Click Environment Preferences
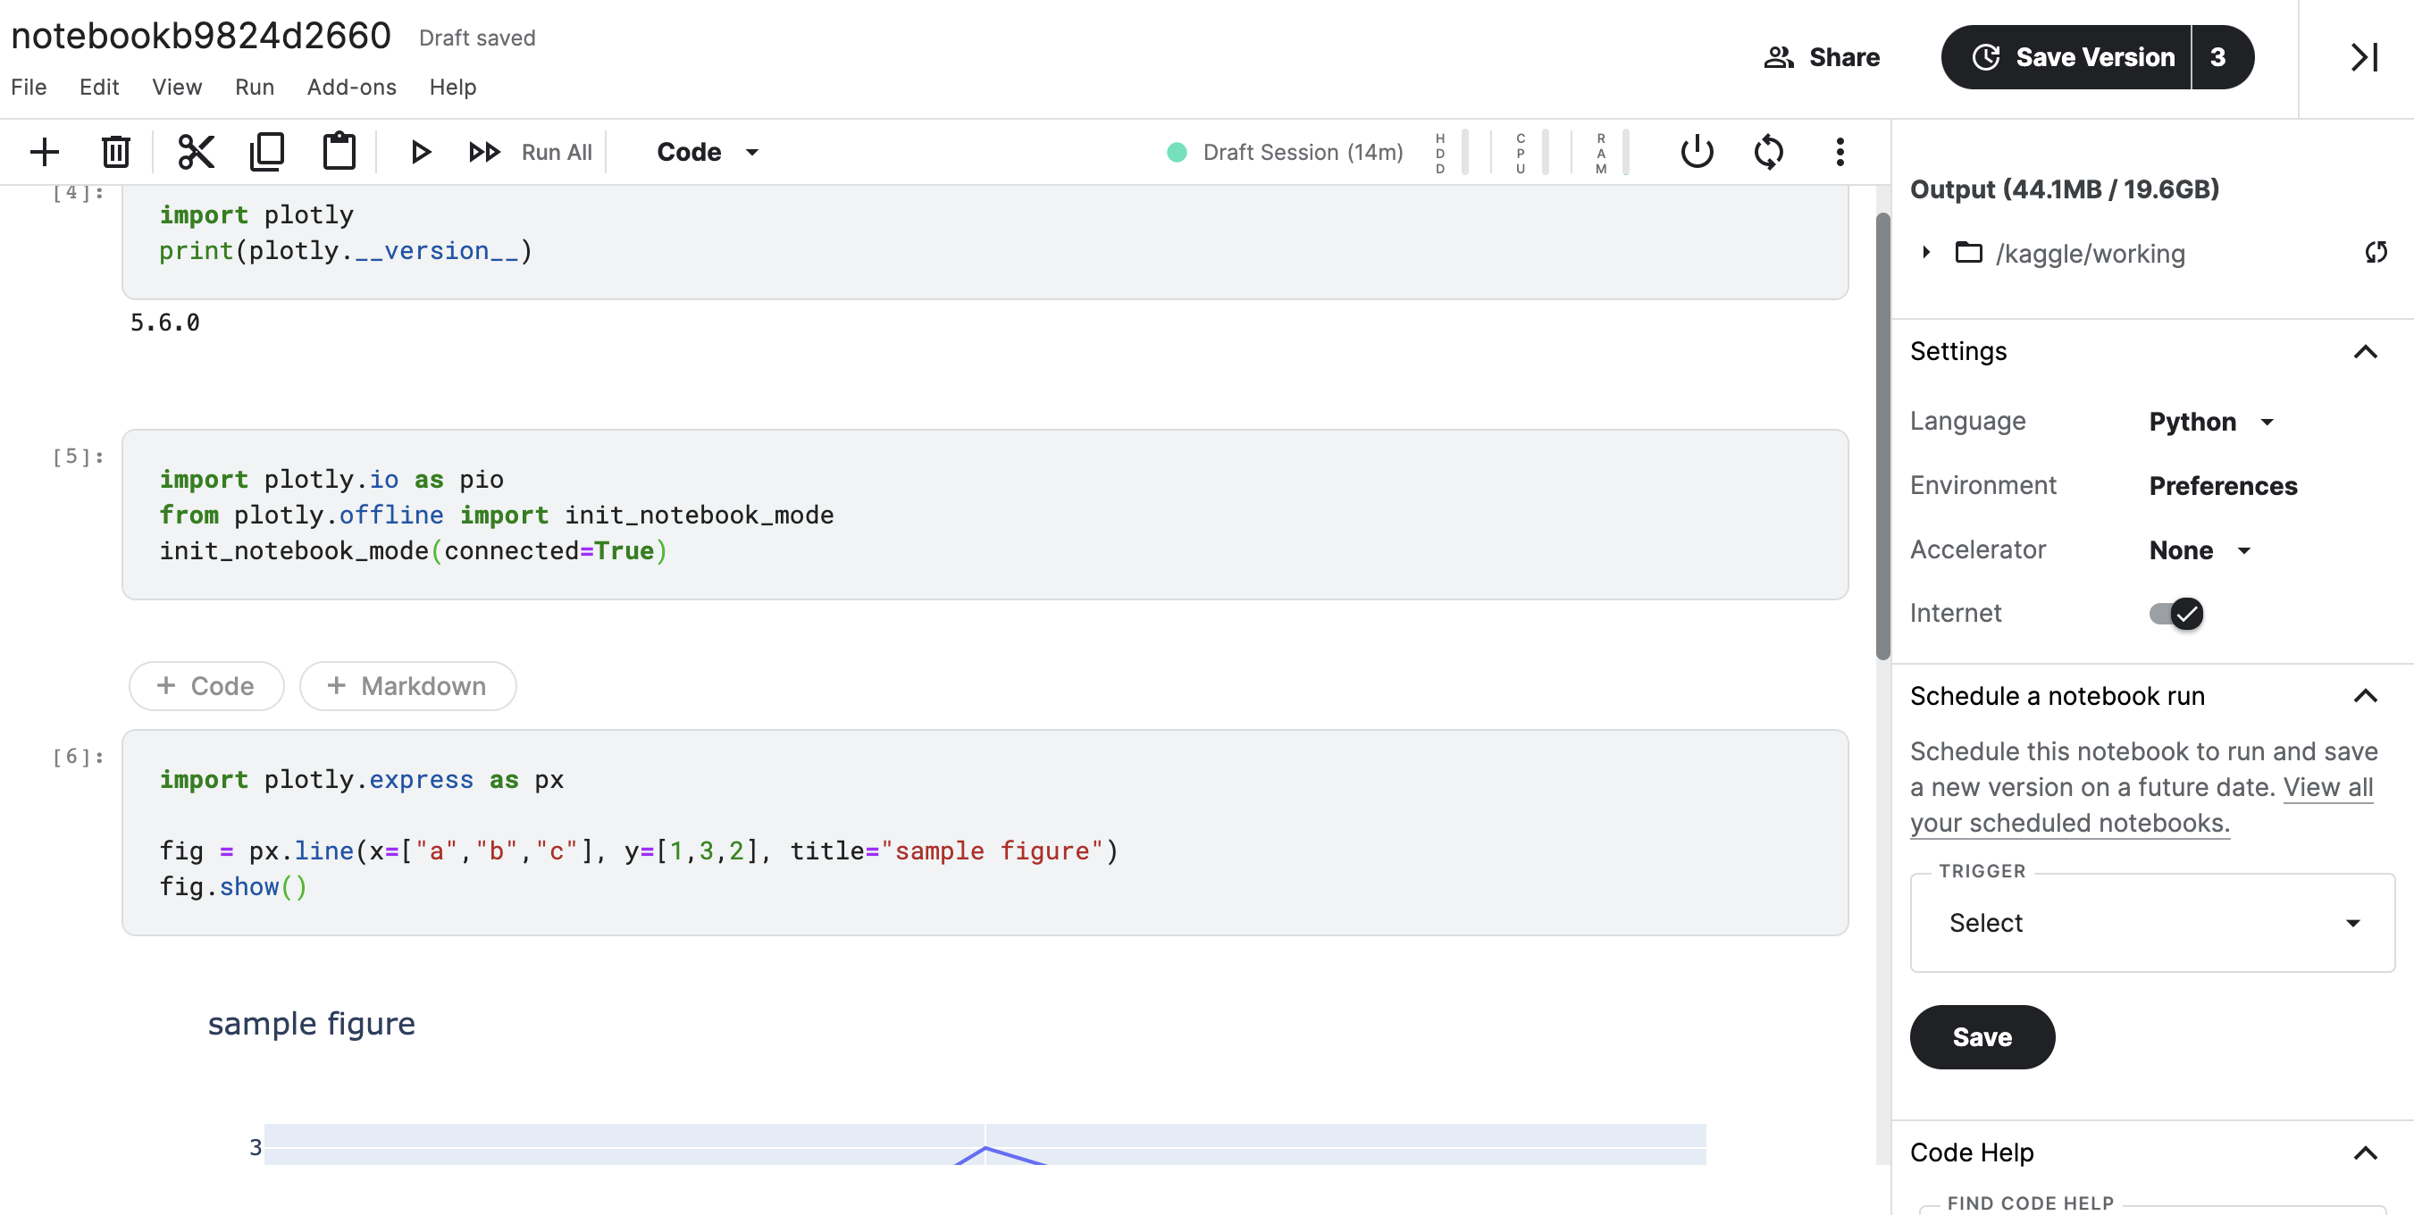The width and height of the screenshot is (2414, 1215). pos(2222,486)
